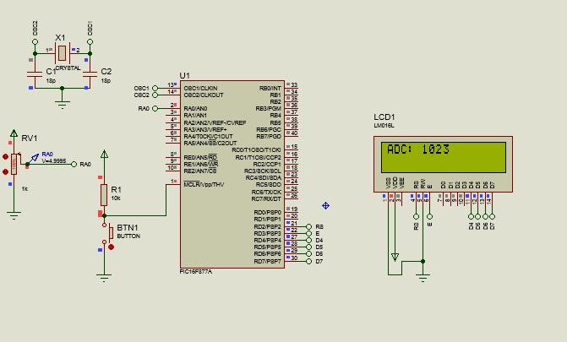The image size is (567, 342).
Task: Select the OSC1 terminal above capacitor C2
Action: (90, 42)
